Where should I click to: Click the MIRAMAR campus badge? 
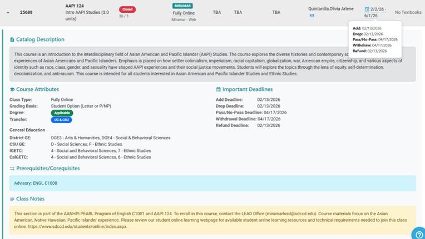tap(182, 6)
